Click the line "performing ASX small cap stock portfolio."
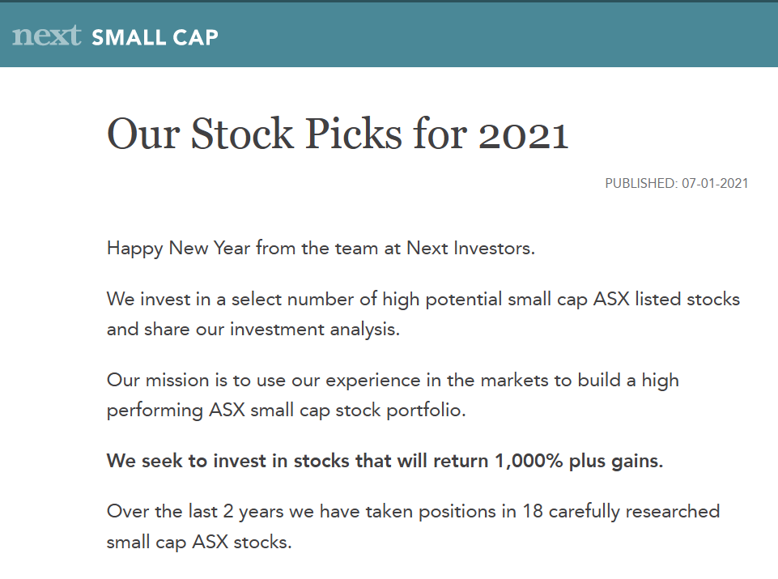Image resolution: width=778 pixels, height=579 pixels. pos(287,411)
